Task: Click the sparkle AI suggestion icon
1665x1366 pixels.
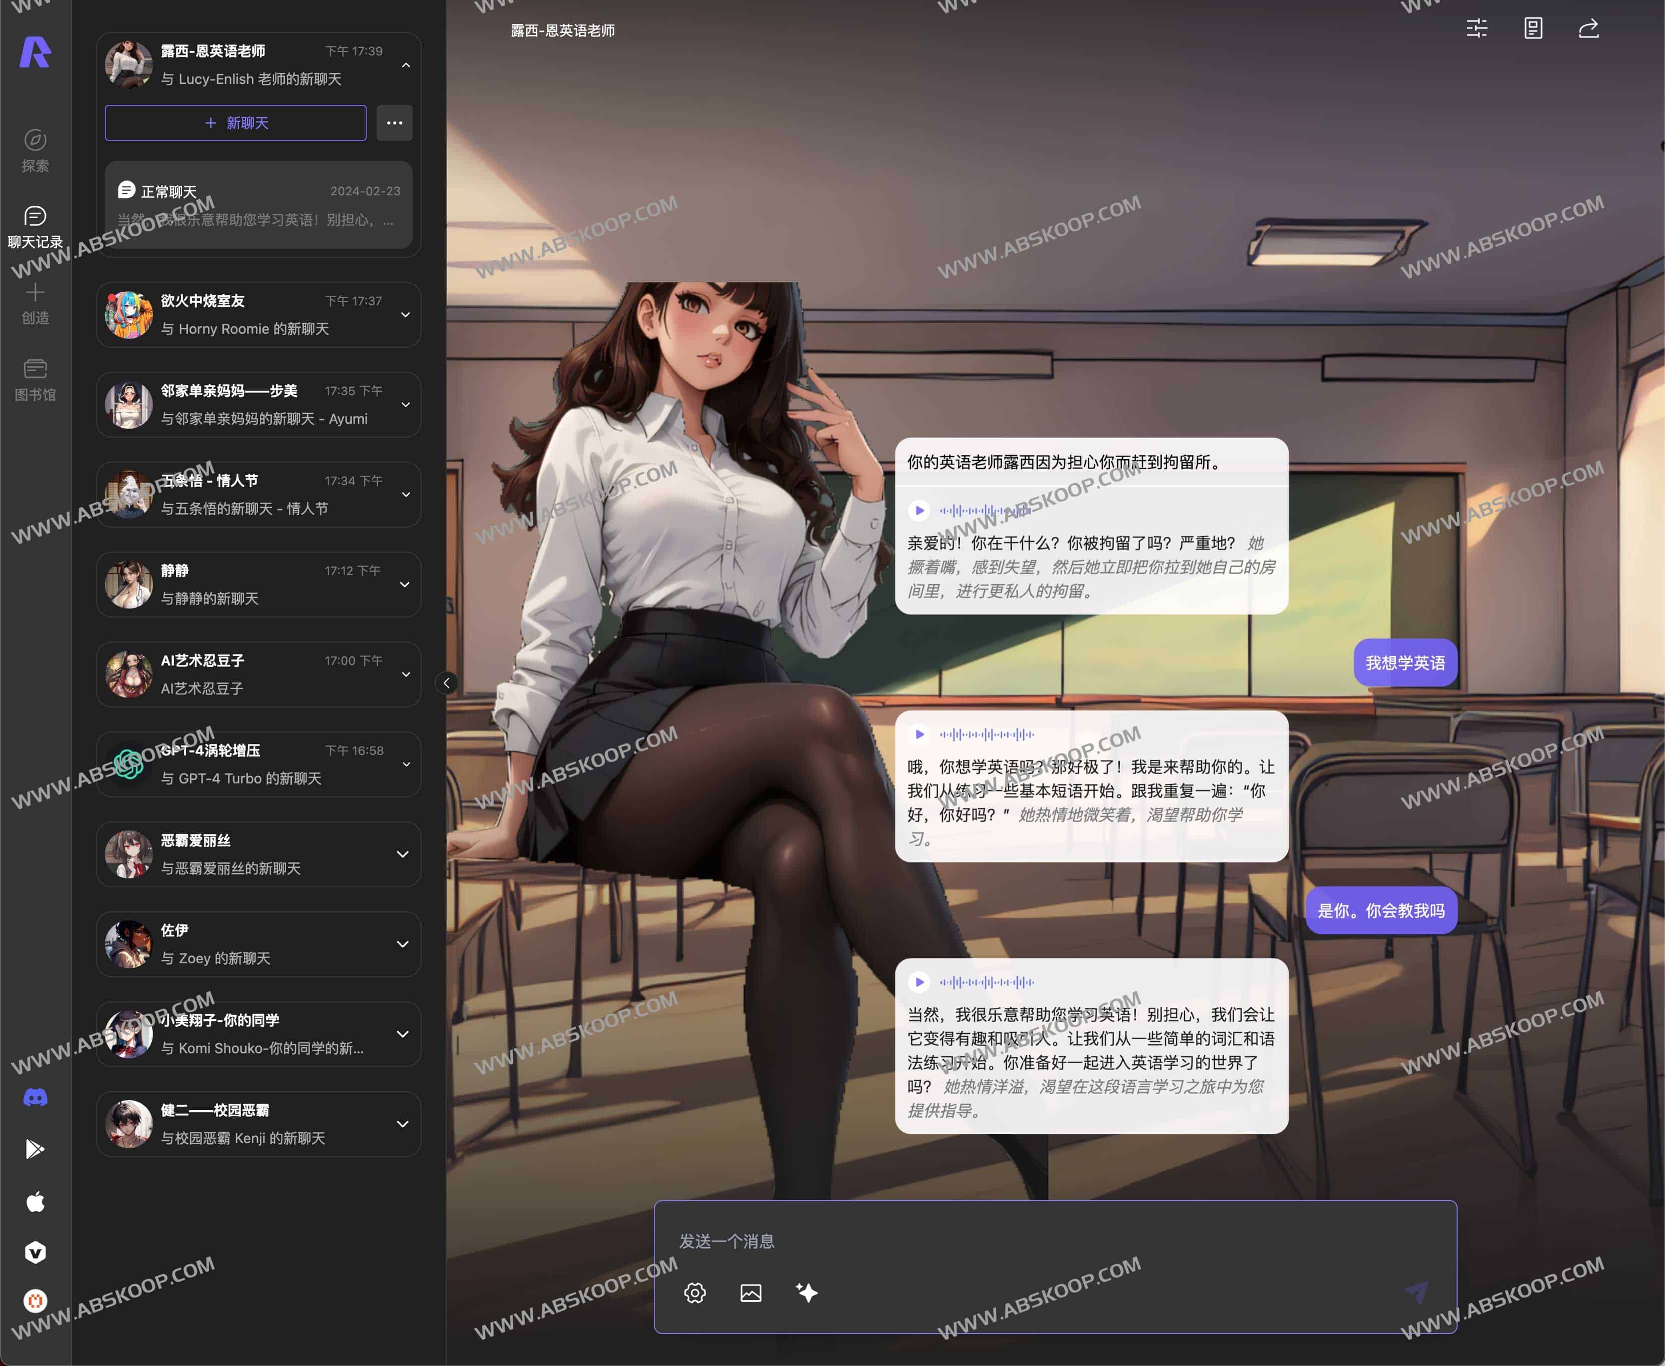Action: 807,1292
